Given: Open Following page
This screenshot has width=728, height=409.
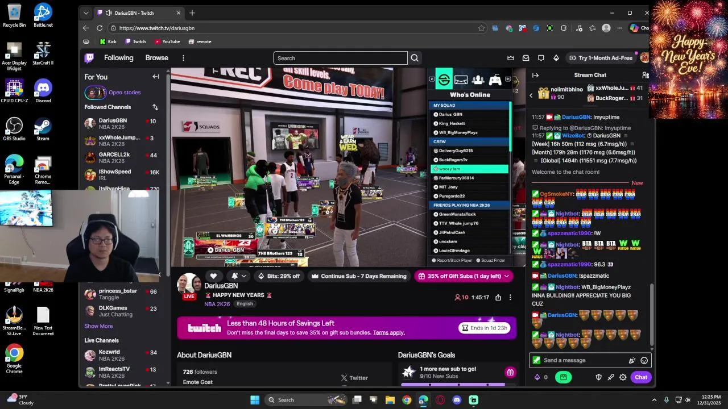Looking at the screenshot, I should (118, 58).
